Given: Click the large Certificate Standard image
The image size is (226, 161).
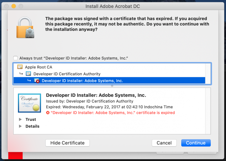Looking at the screenshot, I should (29, 103).
